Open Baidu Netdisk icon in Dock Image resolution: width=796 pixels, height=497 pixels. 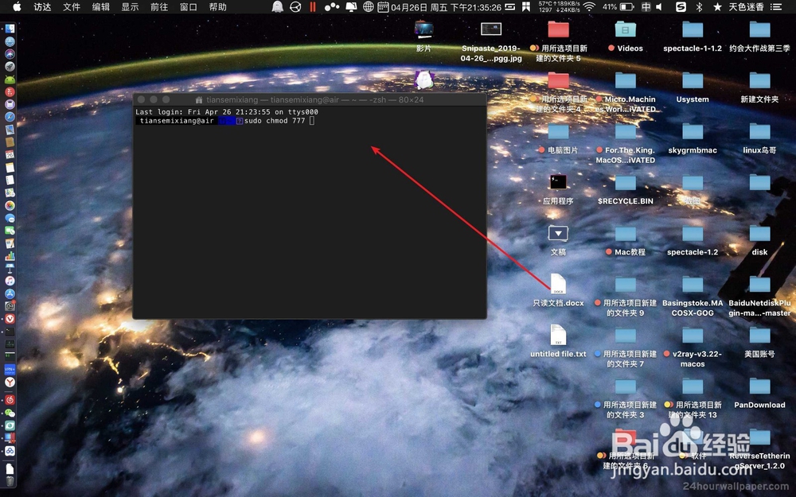tap(10, 451)
